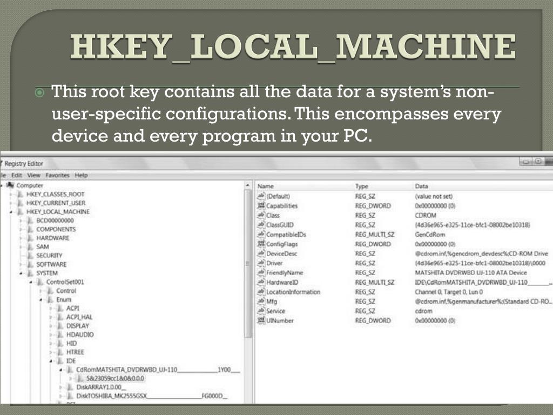Click the ACPI_HAL folder icon

pyautogui.click(x=60, y=317)
